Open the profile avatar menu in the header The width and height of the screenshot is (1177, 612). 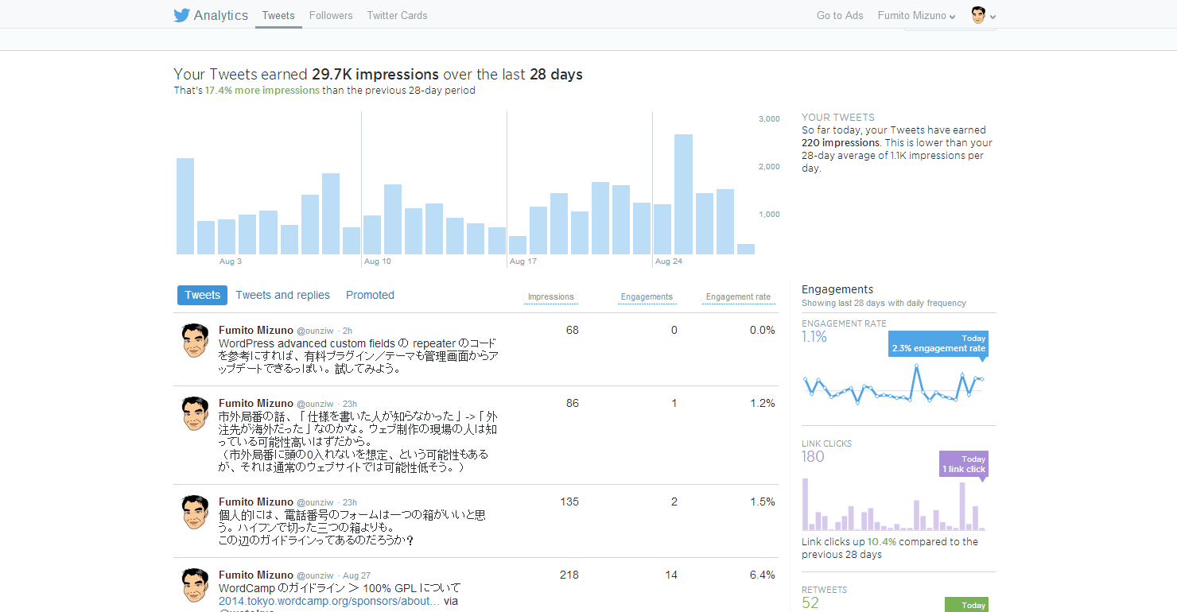(983, 15)
